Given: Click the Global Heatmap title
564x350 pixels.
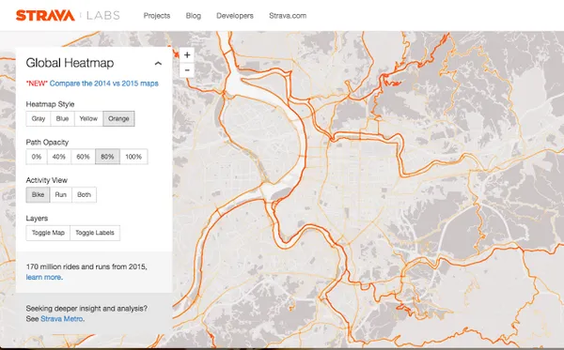Looking at the screenshot, I should (x=70, y=63).
